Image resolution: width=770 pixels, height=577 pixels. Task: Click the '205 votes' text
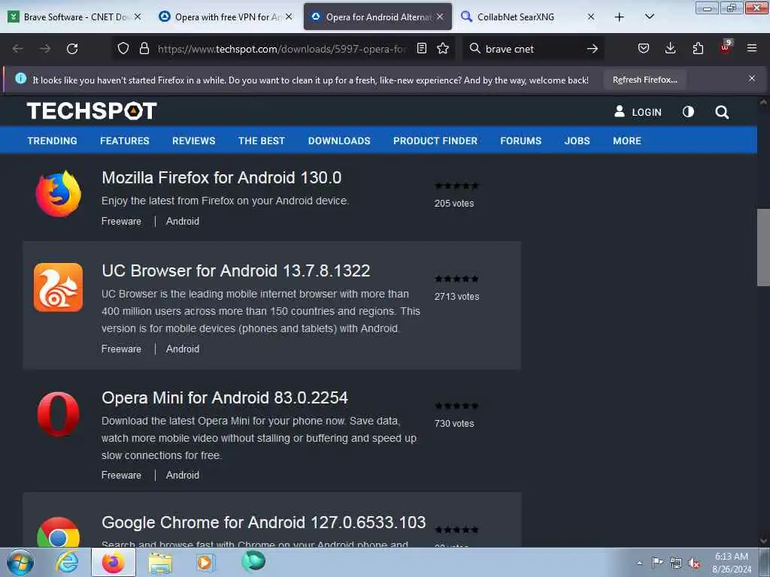click(x=454, y=203)
